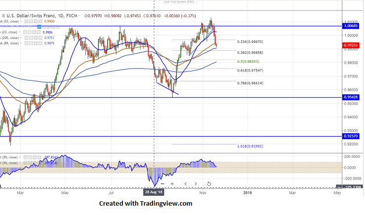
Task: Remove the MA (200, close) indicator with X
Action: [40, 37]
